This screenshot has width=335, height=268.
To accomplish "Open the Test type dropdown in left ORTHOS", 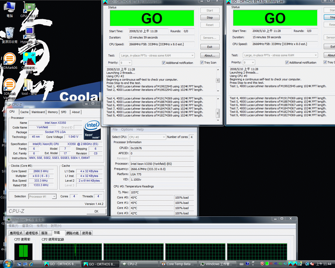I will (157, 55).
